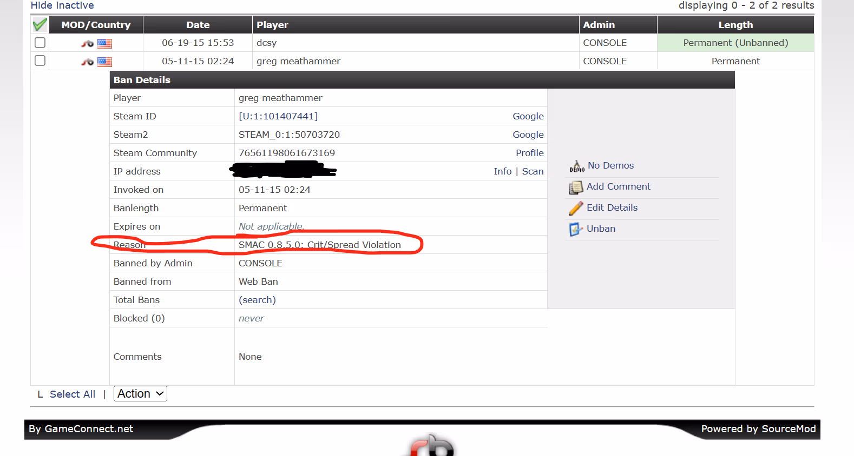Click the date 05-11-15 02:24 in the list
Image resolution: width=854 pixels, height=456 pixels.
(198, 61)
